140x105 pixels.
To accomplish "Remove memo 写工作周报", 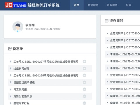I will 84,89.
